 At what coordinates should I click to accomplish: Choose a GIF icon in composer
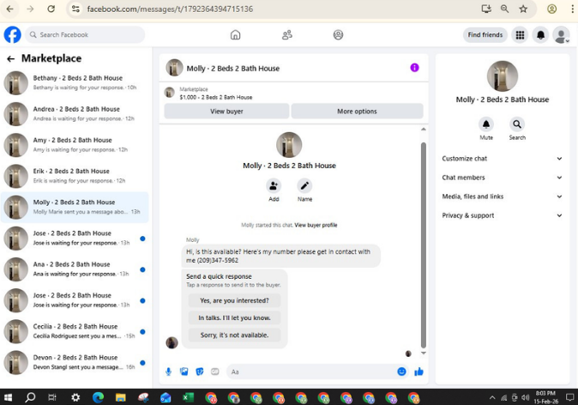[215, 372]
